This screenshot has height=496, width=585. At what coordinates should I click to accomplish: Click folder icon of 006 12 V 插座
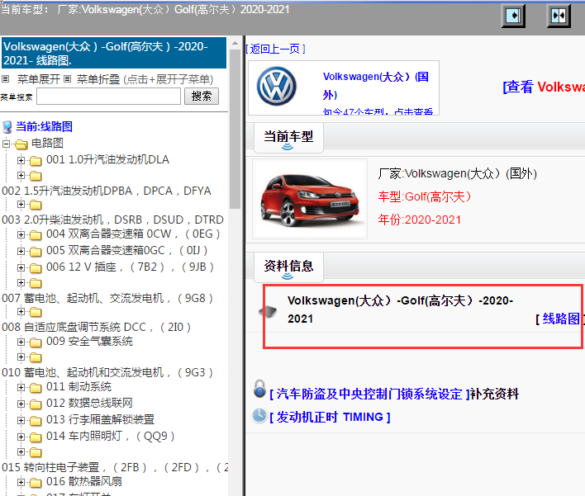coord(36,268)
